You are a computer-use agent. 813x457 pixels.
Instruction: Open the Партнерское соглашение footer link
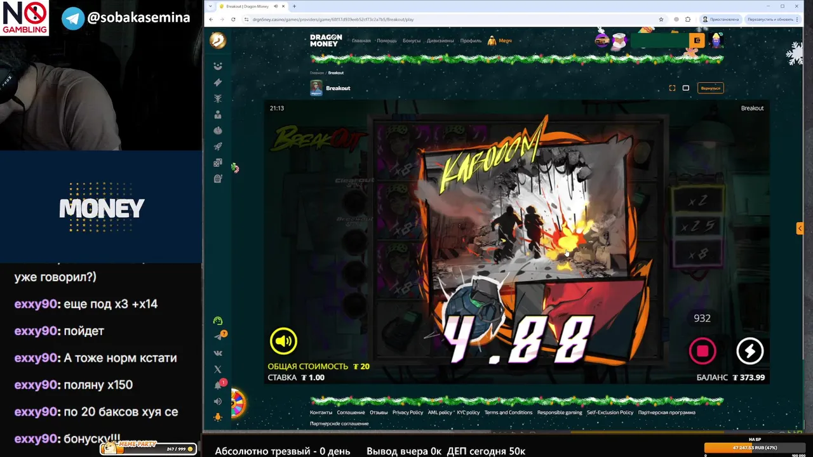coord(339,423)
